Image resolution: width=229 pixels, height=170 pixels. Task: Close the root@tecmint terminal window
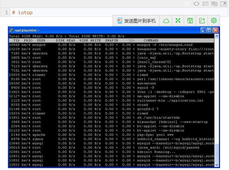(x=216, y=30)
